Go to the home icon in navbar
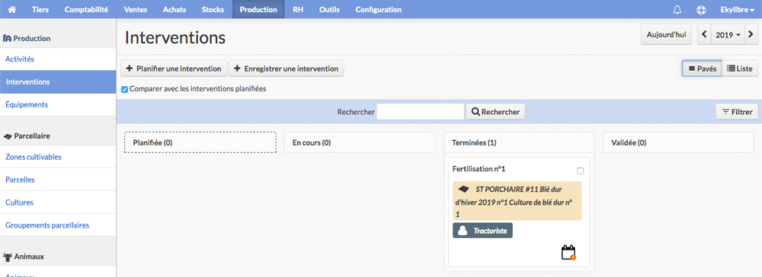The image size is (762, 277). pyautogui.click(x=12, y=9)
